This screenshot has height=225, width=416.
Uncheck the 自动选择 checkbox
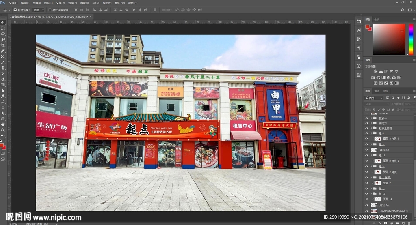coord(15,10)
